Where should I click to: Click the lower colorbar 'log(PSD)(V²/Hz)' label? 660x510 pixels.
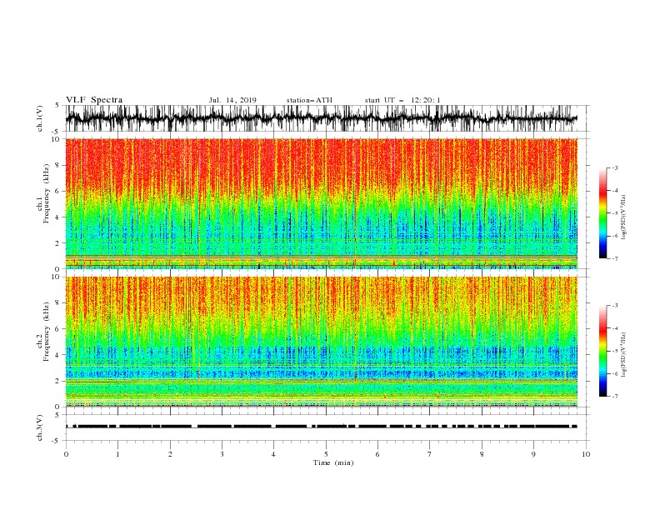pyautogui.click(x=623, y=355)
